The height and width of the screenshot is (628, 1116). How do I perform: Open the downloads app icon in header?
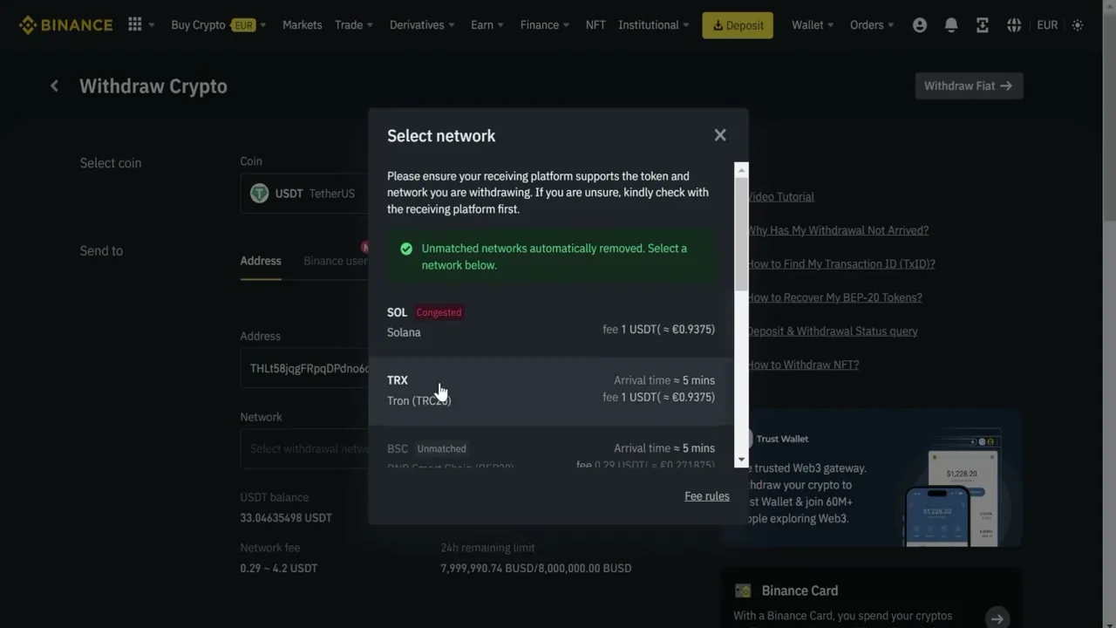(983, 25)
